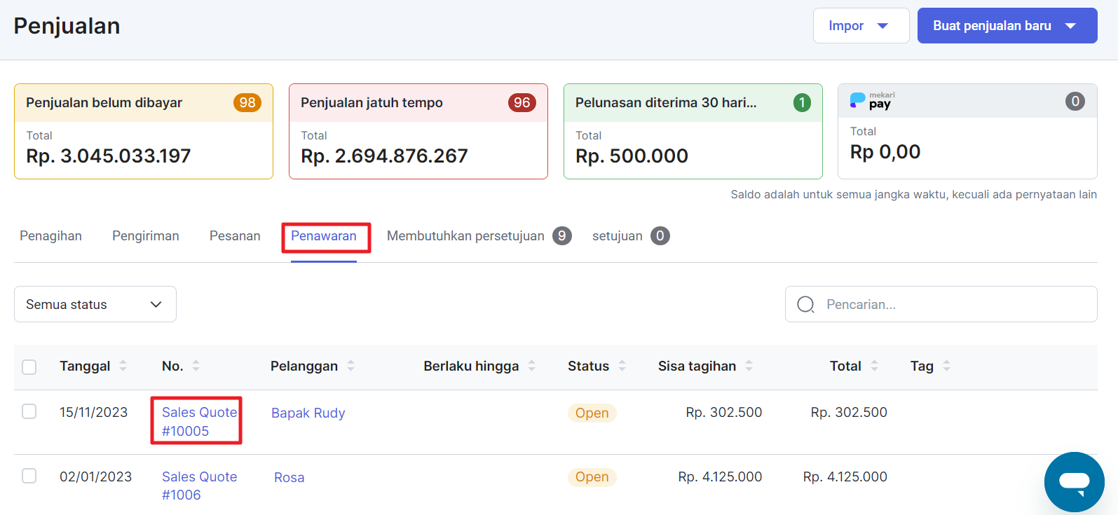Open the Penjualan jatuh tempo card
Screen dimensions: 1118x515
(x=418, y=132)
